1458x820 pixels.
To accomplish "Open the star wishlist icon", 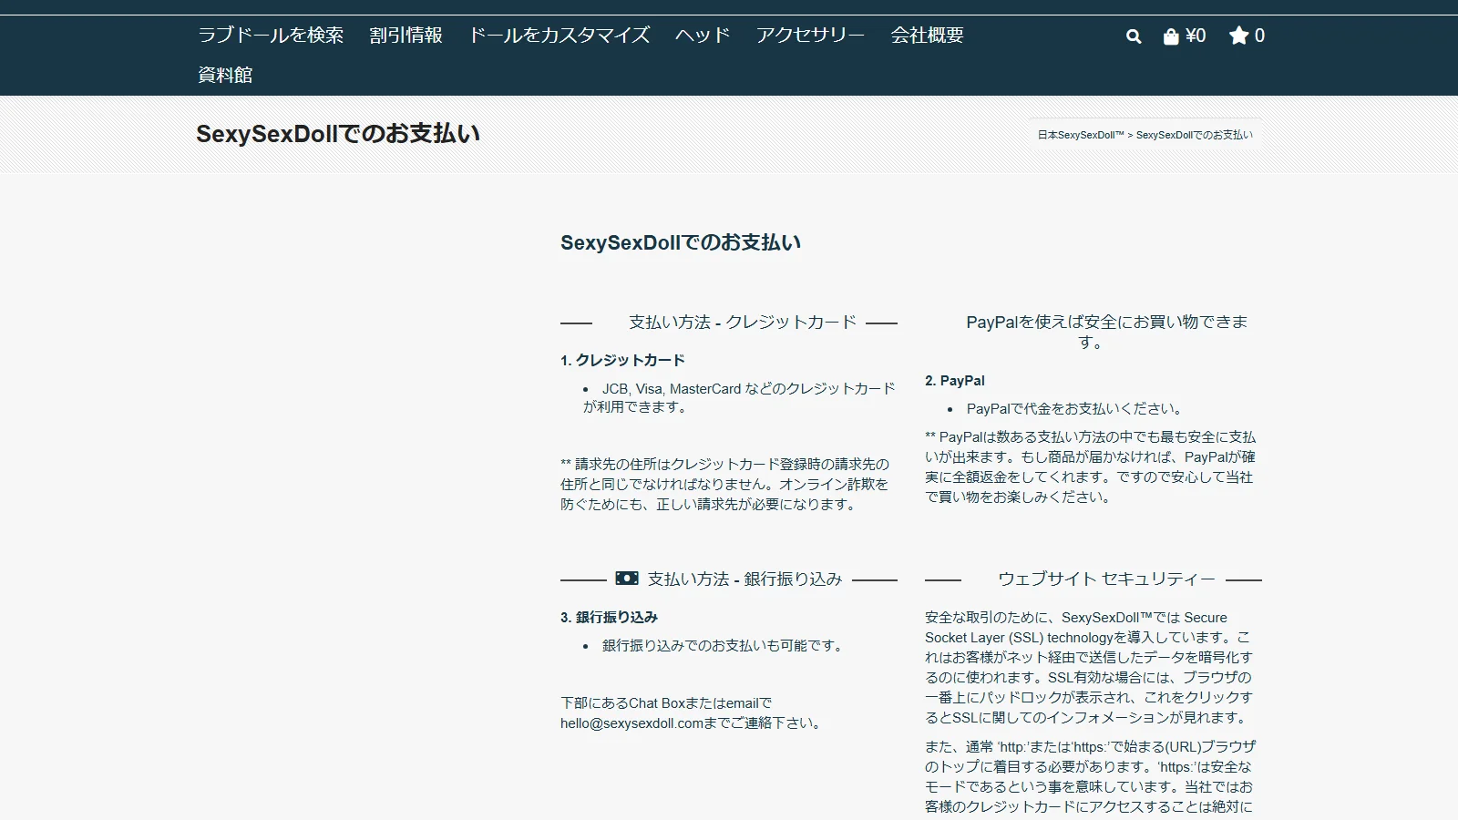I will (1238, 36).
